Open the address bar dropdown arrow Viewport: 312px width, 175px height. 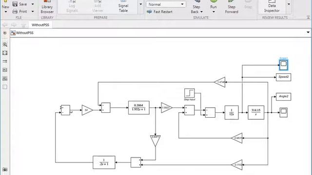[308, 33]
